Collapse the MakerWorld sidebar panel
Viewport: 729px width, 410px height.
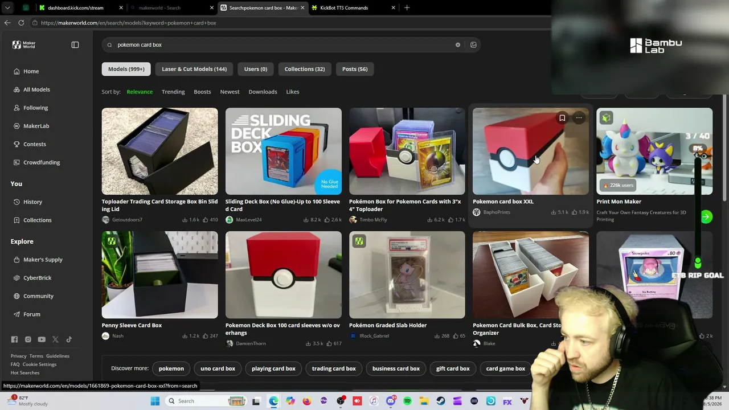[x=75, y=45]
